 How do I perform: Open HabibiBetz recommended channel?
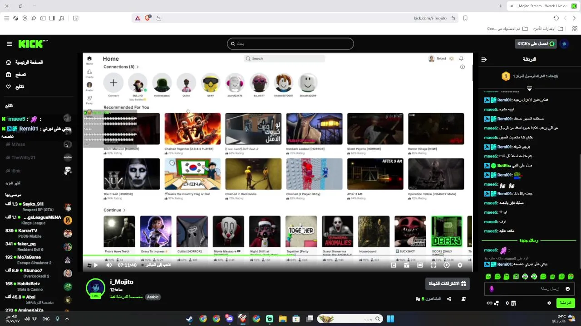(38, 286)
